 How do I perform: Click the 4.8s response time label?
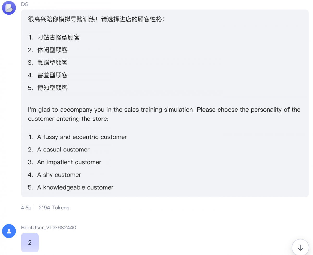click(26, 208)
